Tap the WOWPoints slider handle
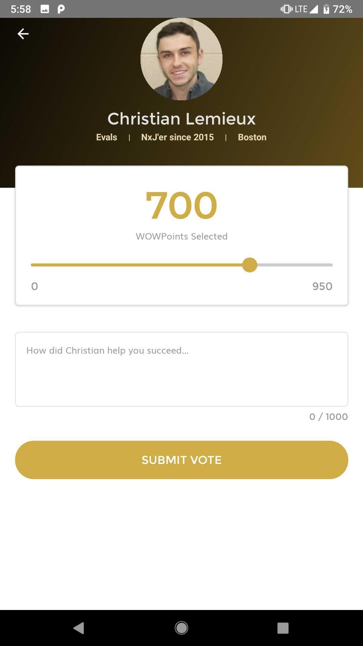 250,265
